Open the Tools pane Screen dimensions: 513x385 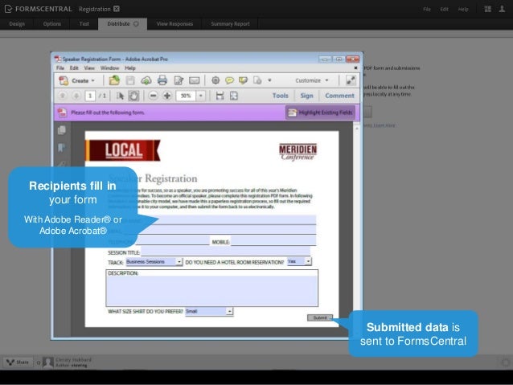click(x=281, y=96)
